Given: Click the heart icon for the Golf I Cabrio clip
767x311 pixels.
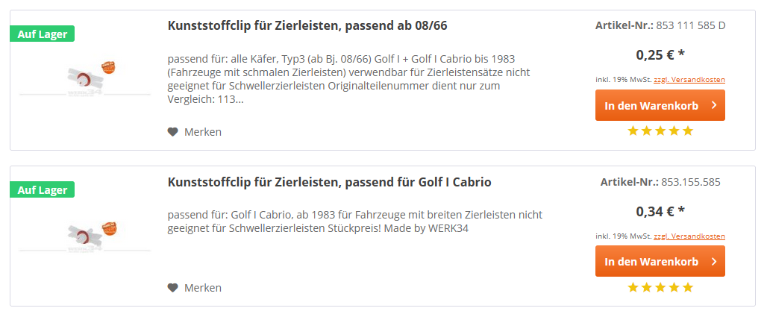Looking at the screenshot, I should (x=173, y=288).
